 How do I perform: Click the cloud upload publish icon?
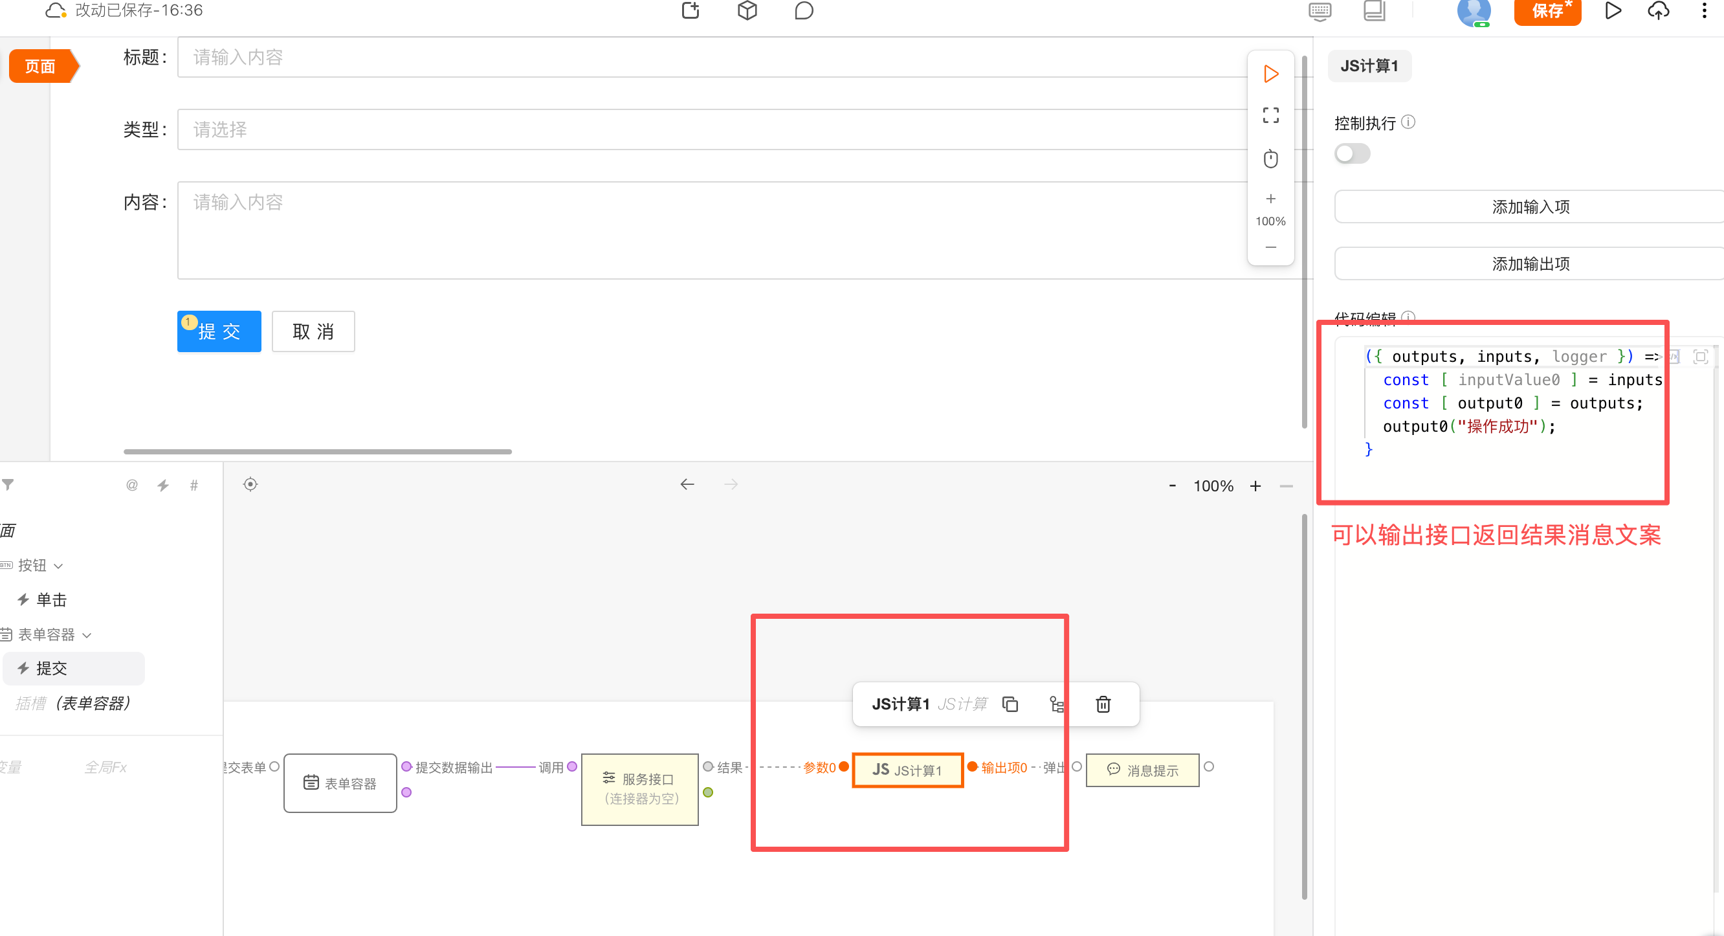1658,11
